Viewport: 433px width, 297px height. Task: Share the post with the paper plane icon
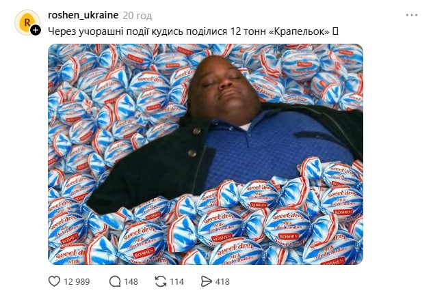(206, 281)
